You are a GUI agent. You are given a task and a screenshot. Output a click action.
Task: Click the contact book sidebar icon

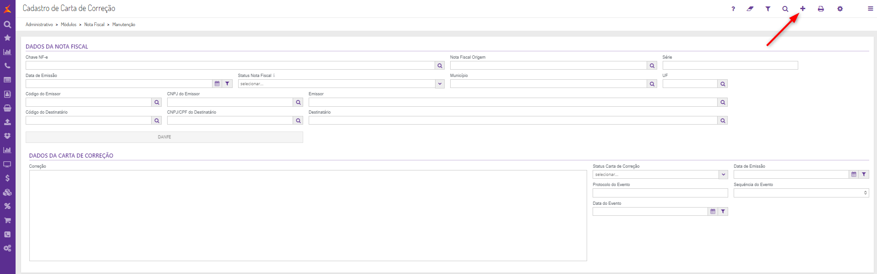(x=7, y=94)
